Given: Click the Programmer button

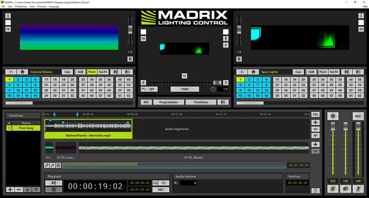Looking at the screenshot, I should [168, 102].
